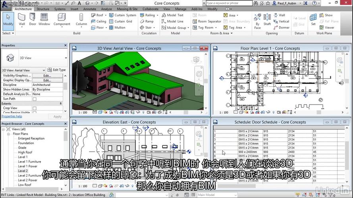Click the Model Text tool
353x198 pixels.
(x=173, y=15)
